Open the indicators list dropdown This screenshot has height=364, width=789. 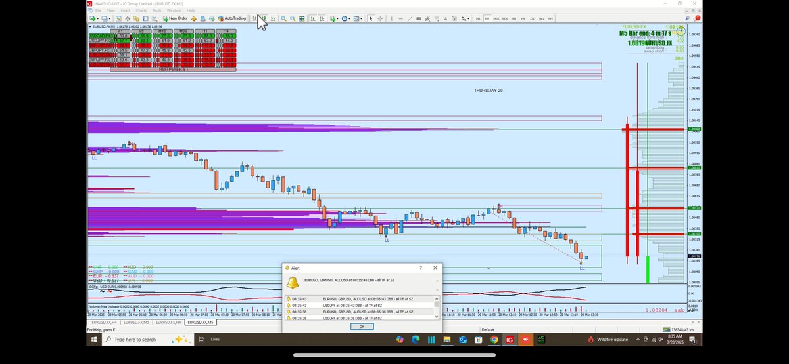334,18
